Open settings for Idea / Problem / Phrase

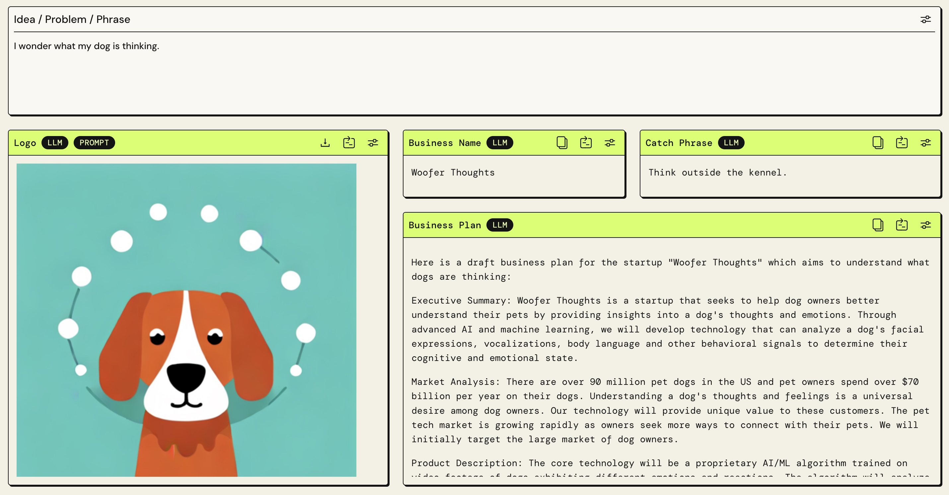coord(925,19)
